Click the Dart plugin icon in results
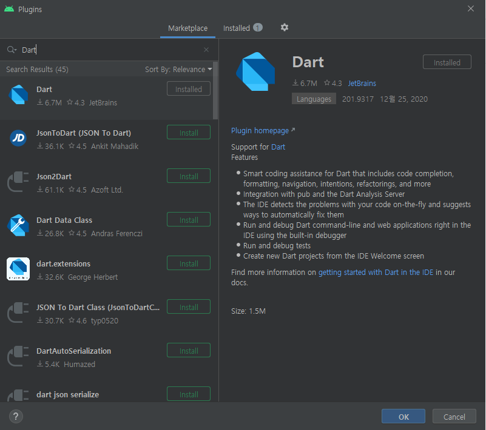Viewport: 486px width, 430px height. coord(18,94)
